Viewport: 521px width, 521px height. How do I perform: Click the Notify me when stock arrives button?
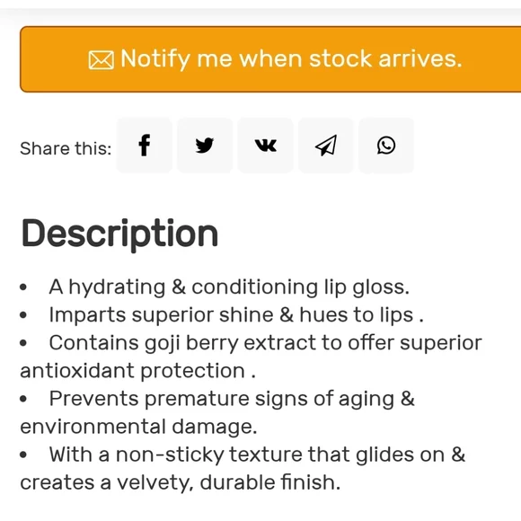270,59
